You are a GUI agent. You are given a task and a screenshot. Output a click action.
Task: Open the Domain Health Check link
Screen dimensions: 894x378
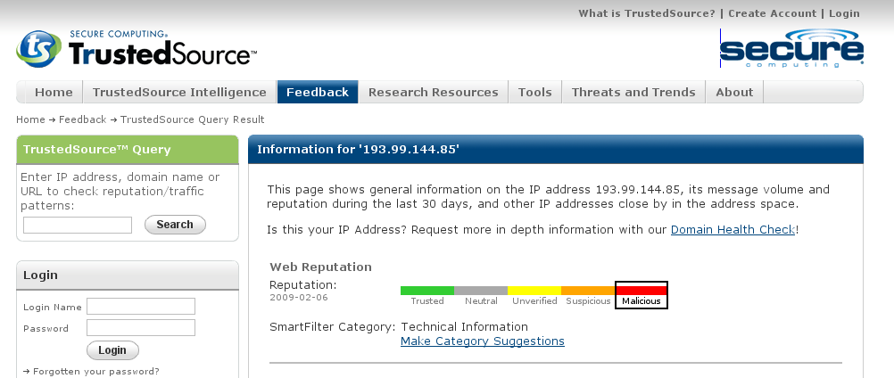pos(733,229)
